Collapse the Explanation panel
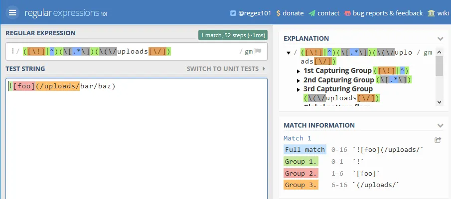 (x=440, y=38)
